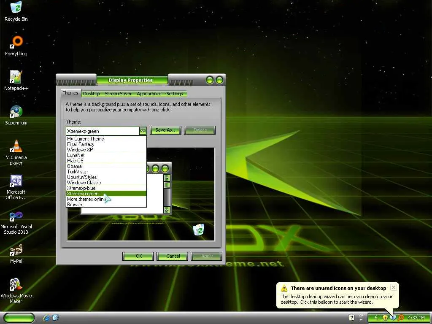Click the green Start button

pyautogui.click(x=19, y=318)
